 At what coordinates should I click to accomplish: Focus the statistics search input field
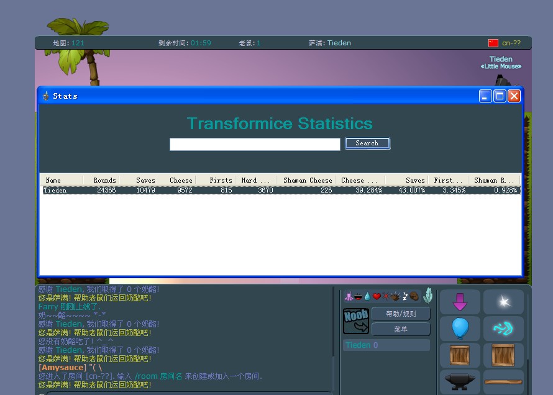pyautogui.click(x=255, y=144)
